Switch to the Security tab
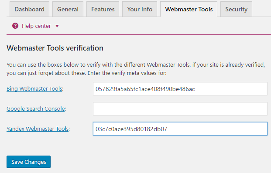 pyautogui.click(x=236, y=9)
